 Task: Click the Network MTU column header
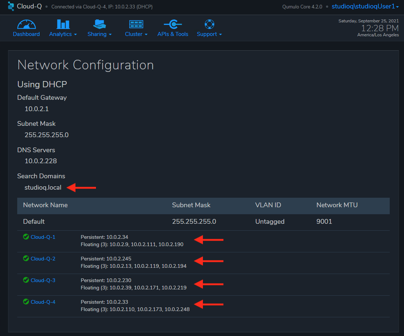tap(337, 205)
